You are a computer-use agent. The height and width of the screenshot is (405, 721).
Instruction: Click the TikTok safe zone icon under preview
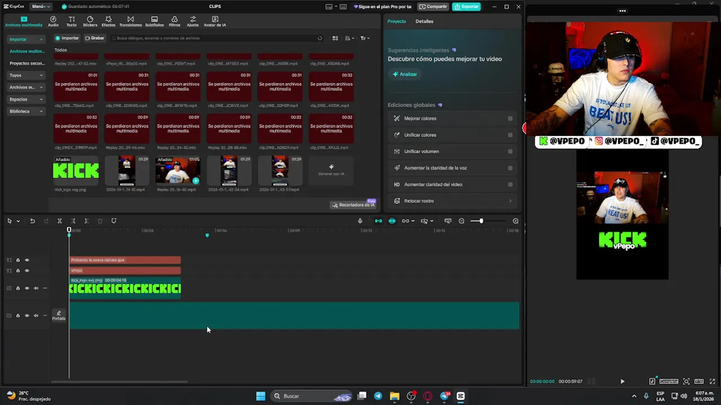click(652, 381)
